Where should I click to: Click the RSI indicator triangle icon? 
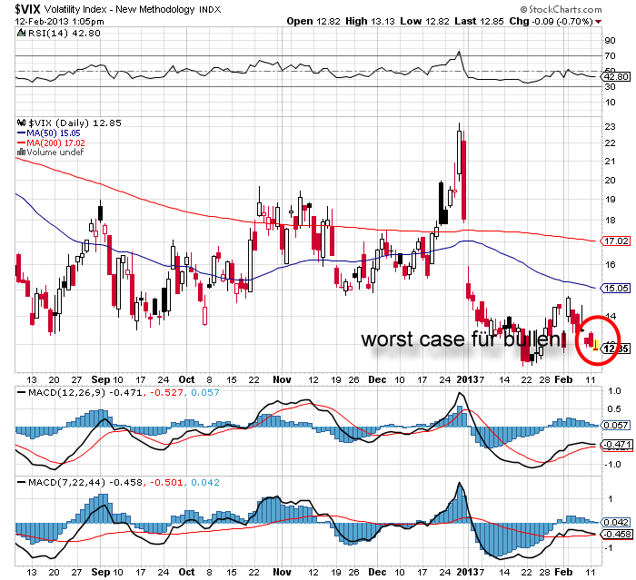[x=21, y=33]
